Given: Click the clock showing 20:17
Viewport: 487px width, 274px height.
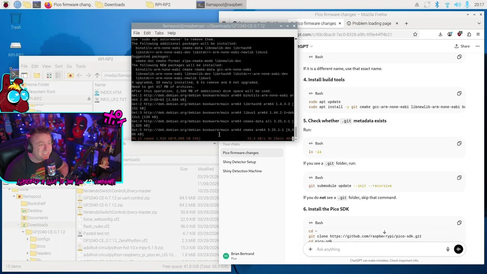Looking at the screenshot, I should pyautogui.click(x=479, y=5).
